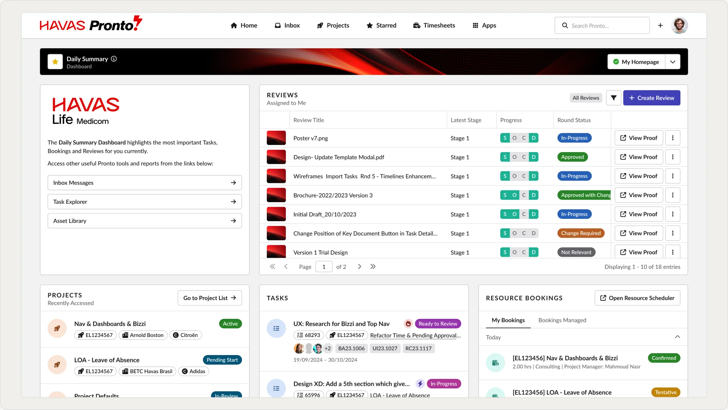Open more options for Initial Draft_20/10/2023
Viewport: 728px width, 410px height.
(673, 214)
